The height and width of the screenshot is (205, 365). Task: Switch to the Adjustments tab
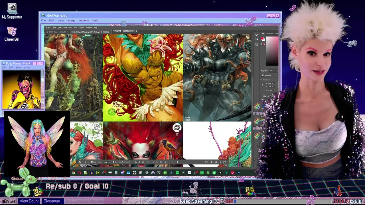(x=274, y=71)
